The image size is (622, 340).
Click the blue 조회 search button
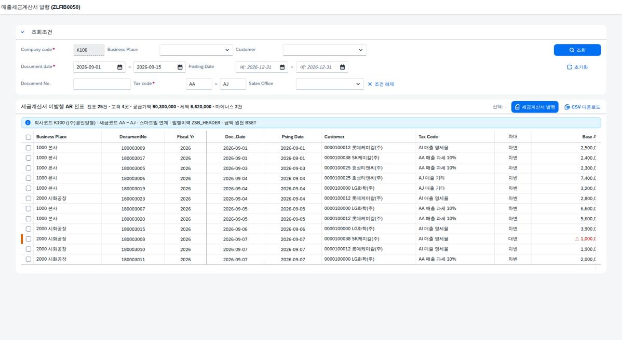[x=577, y=50]
